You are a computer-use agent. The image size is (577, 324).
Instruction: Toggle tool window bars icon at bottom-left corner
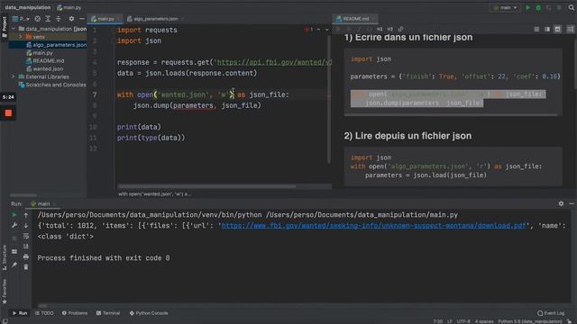pos(5,321)
